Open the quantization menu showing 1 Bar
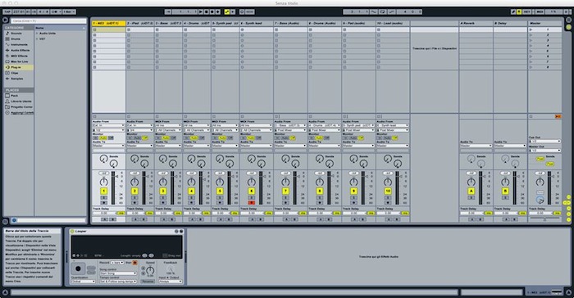The width and height of the screenshot is (574, 298). pyautogui.click(x=69, y=11)
